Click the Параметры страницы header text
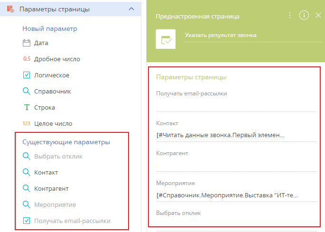Viewport: 325px width, 232px height. point(55,9)
